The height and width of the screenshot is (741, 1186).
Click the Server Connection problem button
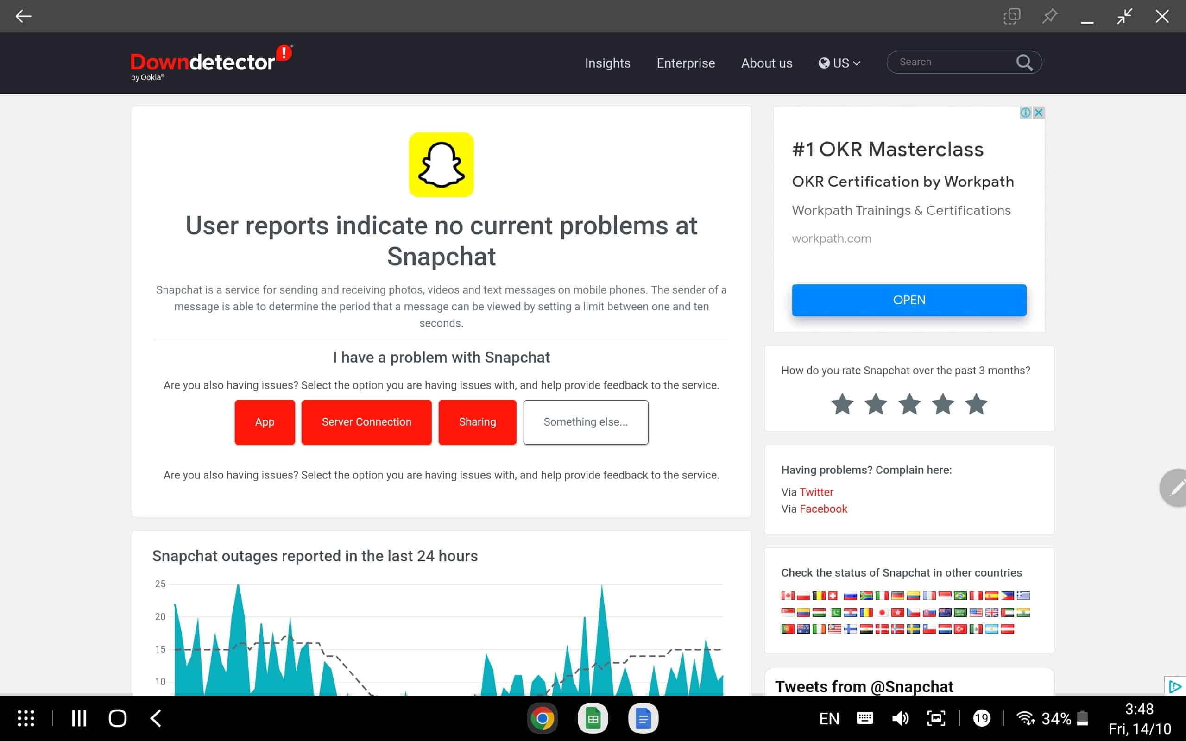366,422
